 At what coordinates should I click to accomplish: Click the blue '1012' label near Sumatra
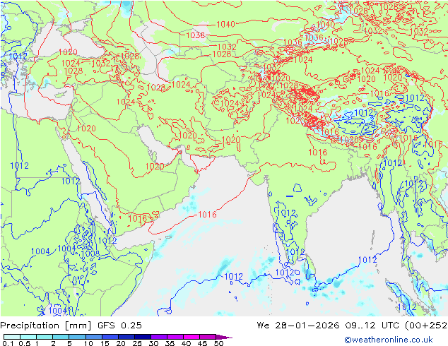tap(407, 307)
